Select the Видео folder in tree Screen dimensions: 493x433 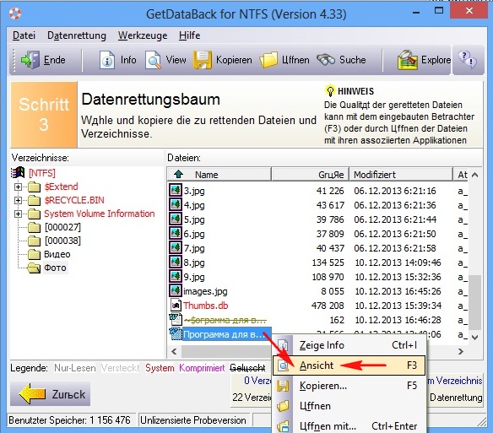[57, 254]
